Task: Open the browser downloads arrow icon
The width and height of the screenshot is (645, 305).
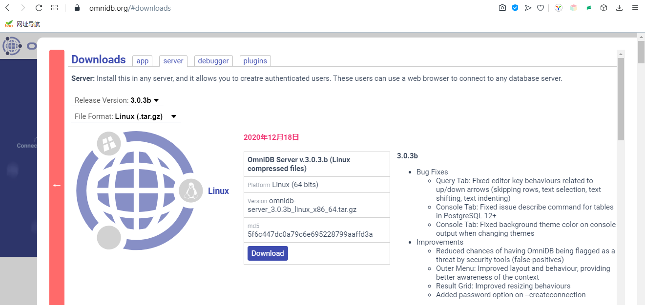Action: pos(620,8)
